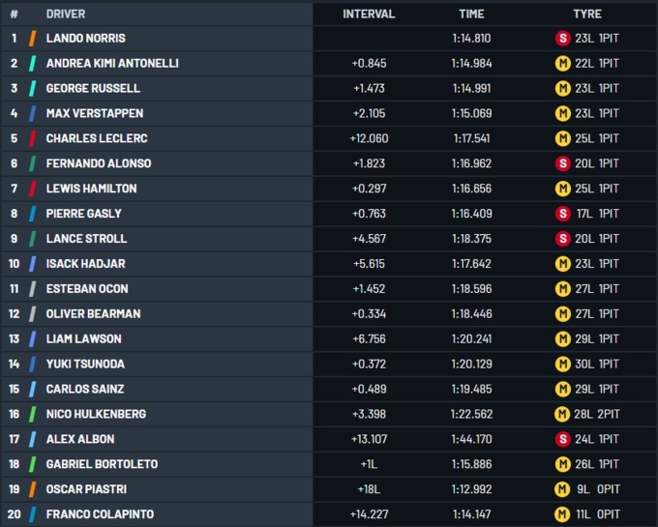Select driver name Max Verstappen
Screen dimensions: 658x527
(93, 113)
